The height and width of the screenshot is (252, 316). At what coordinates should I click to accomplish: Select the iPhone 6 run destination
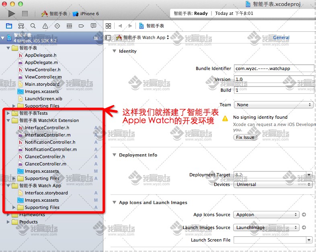tap(86, 14)
